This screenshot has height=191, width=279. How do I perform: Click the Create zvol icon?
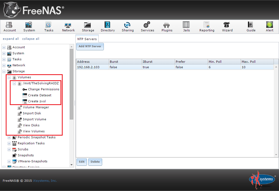tap(25, 102)
